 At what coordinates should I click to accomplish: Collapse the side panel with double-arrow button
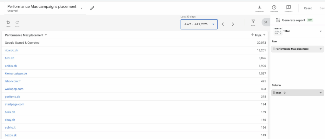(265, 22)
